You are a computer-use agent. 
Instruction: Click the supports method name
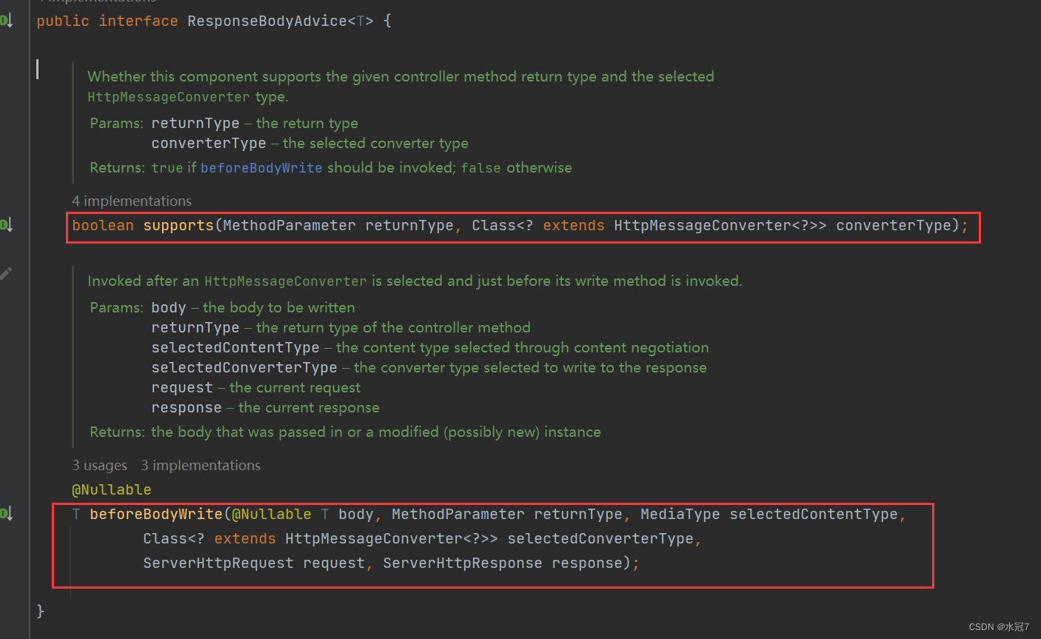point(178,225)
